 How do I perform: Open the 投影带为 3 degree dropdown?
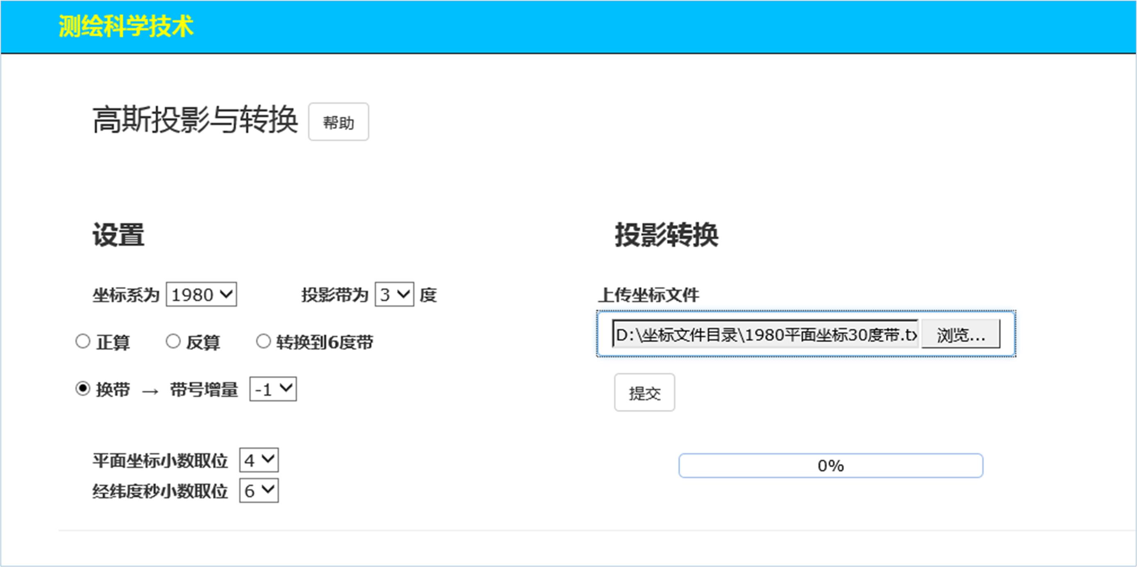(394, 294)
